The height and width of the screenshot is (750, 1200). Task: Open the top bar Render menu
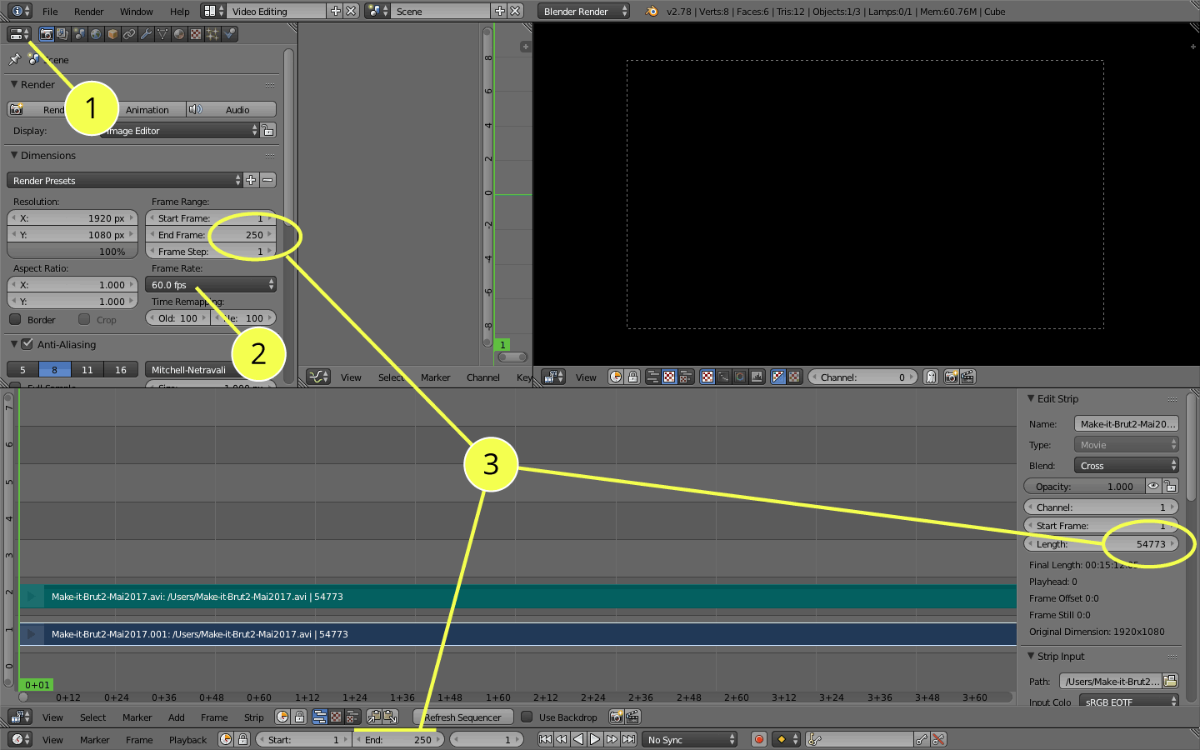[x=88, y=12]
